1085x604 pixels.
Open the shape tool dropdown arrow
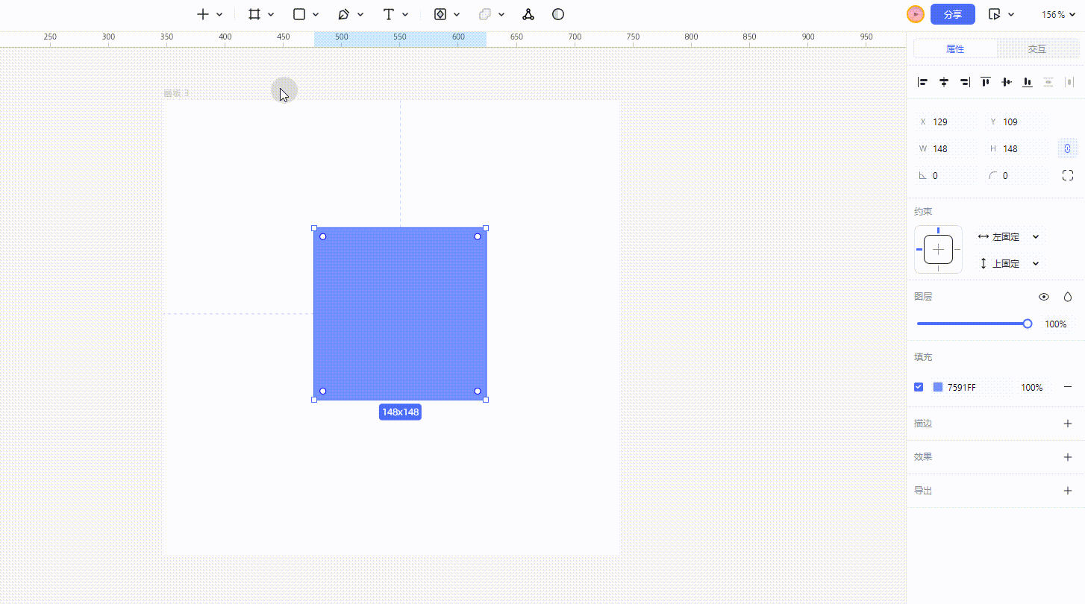[316, 15]
